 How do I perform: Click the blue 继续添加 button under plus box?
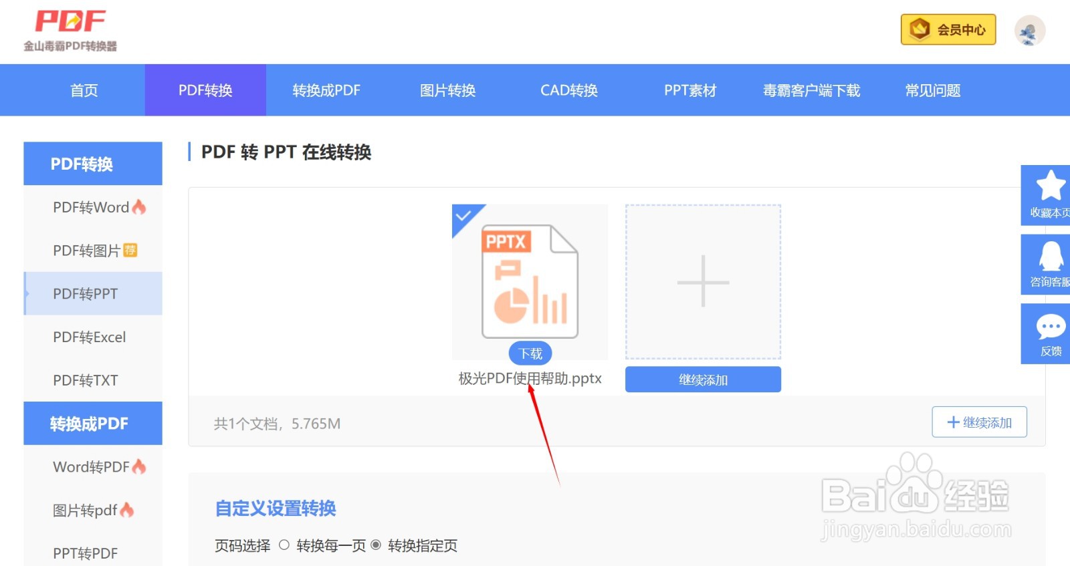click(703, 380)
